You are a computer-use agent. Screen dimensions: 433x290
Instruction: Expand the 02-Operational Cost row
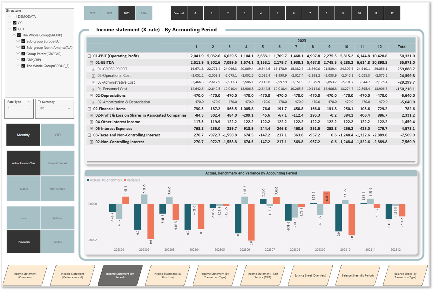[94, 76]
